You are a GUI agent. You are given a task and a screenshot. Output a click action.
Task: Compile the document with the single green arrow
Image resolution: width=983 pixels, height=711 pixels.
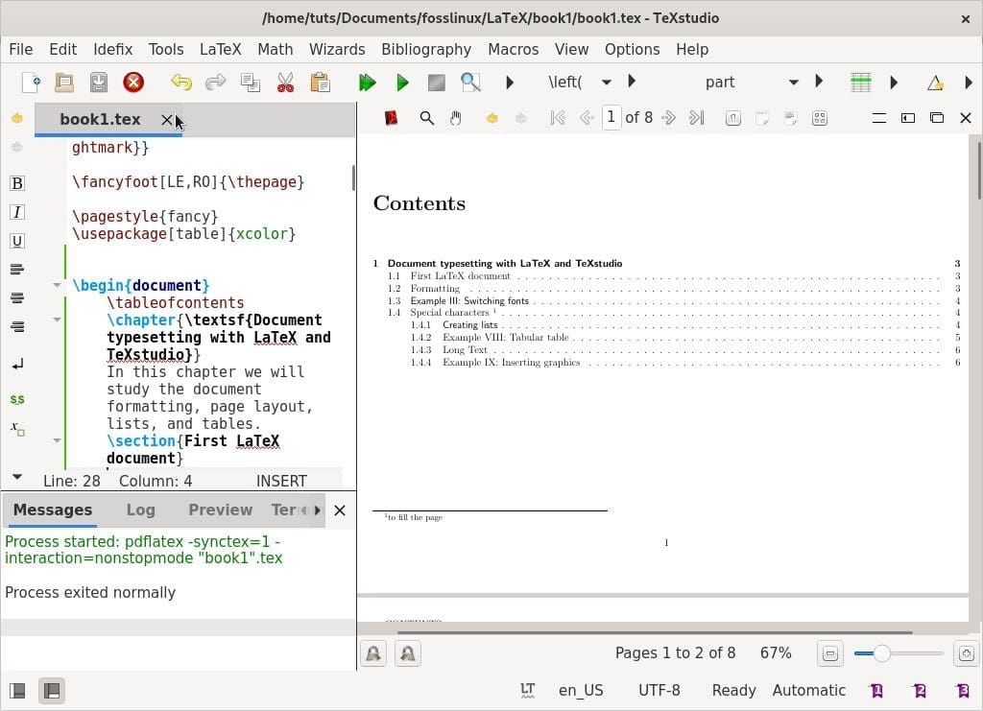coord(402,83)
